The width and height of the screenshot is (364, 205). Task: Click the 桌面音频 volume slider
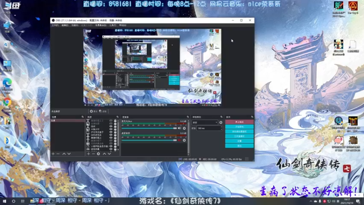point(149,140)
